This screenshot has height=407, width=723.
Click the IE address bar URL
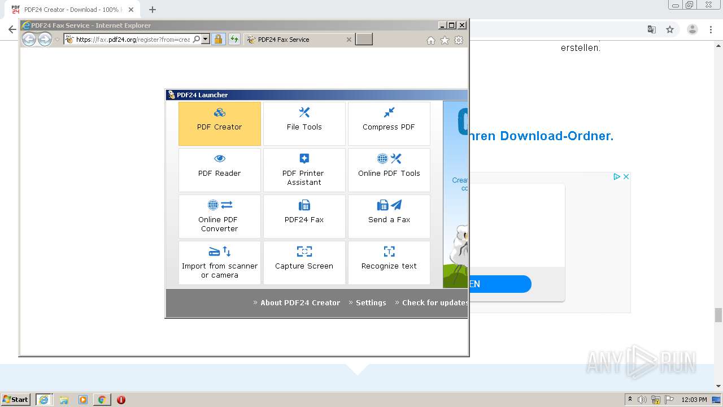tap(133, 40)
